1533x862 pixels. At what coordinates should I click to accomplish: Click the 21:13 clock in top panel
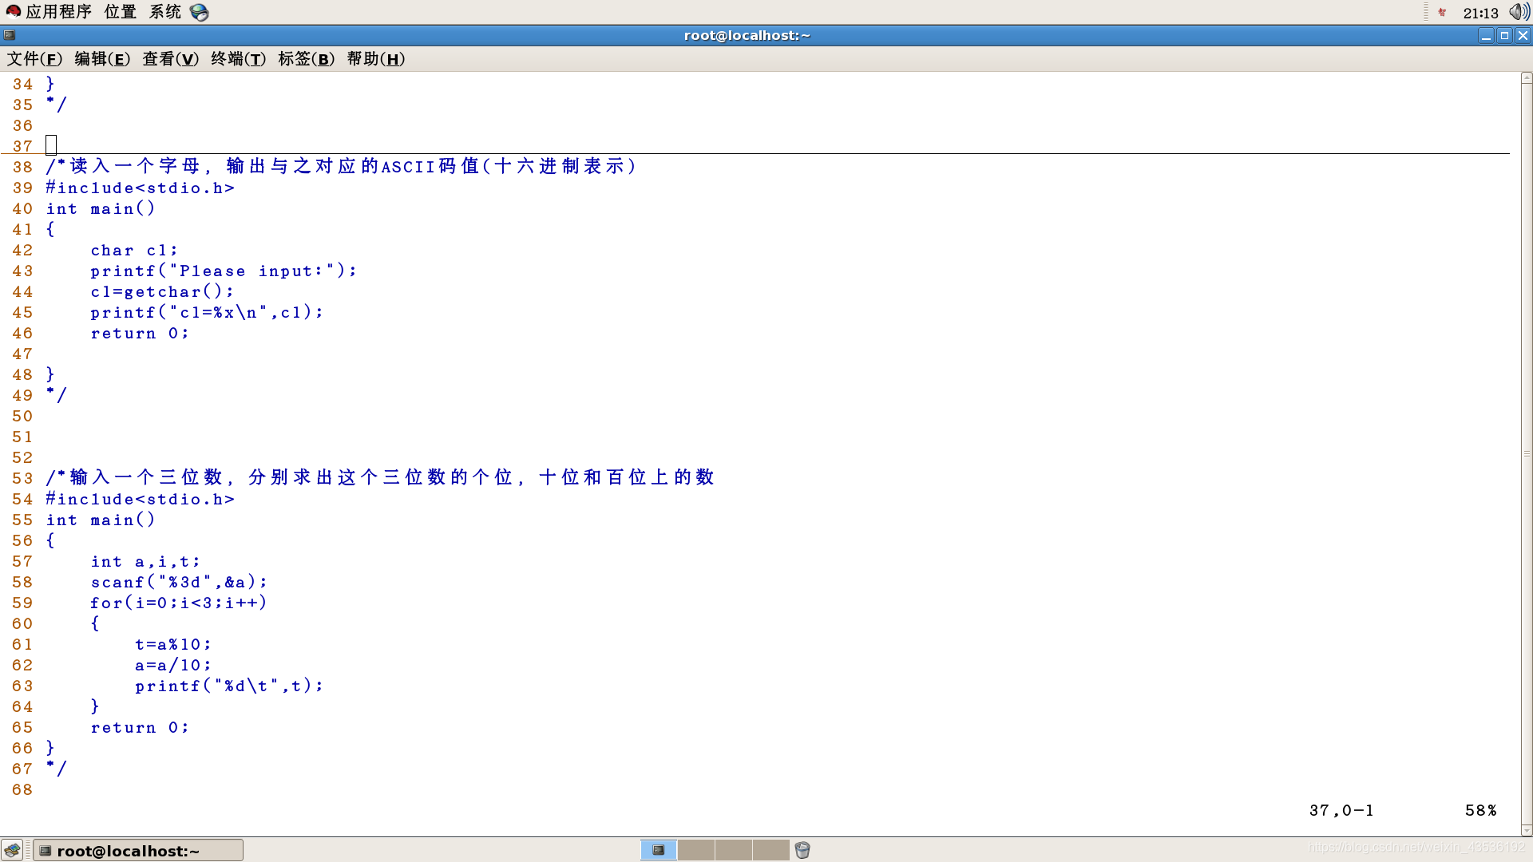(x=1480, y=13)
